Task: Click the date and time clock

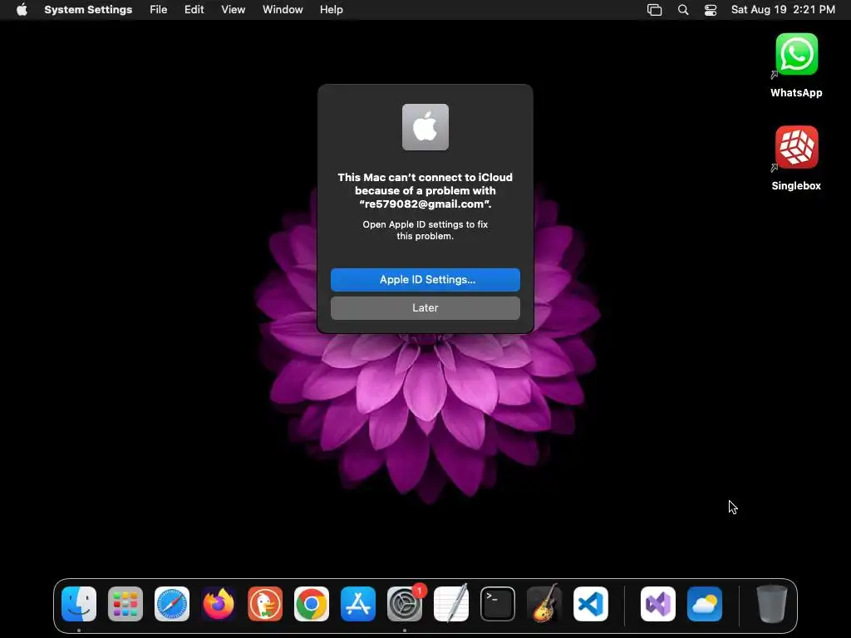Action: [783, 10]
